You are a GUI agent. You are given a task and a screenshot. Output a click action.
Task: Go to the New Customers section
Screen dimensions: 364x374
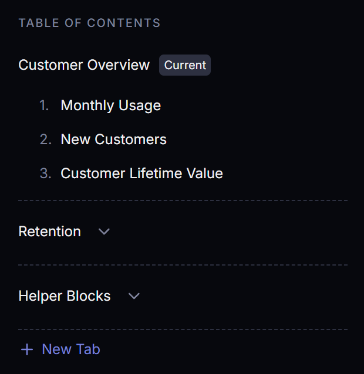tap(113, 140)
